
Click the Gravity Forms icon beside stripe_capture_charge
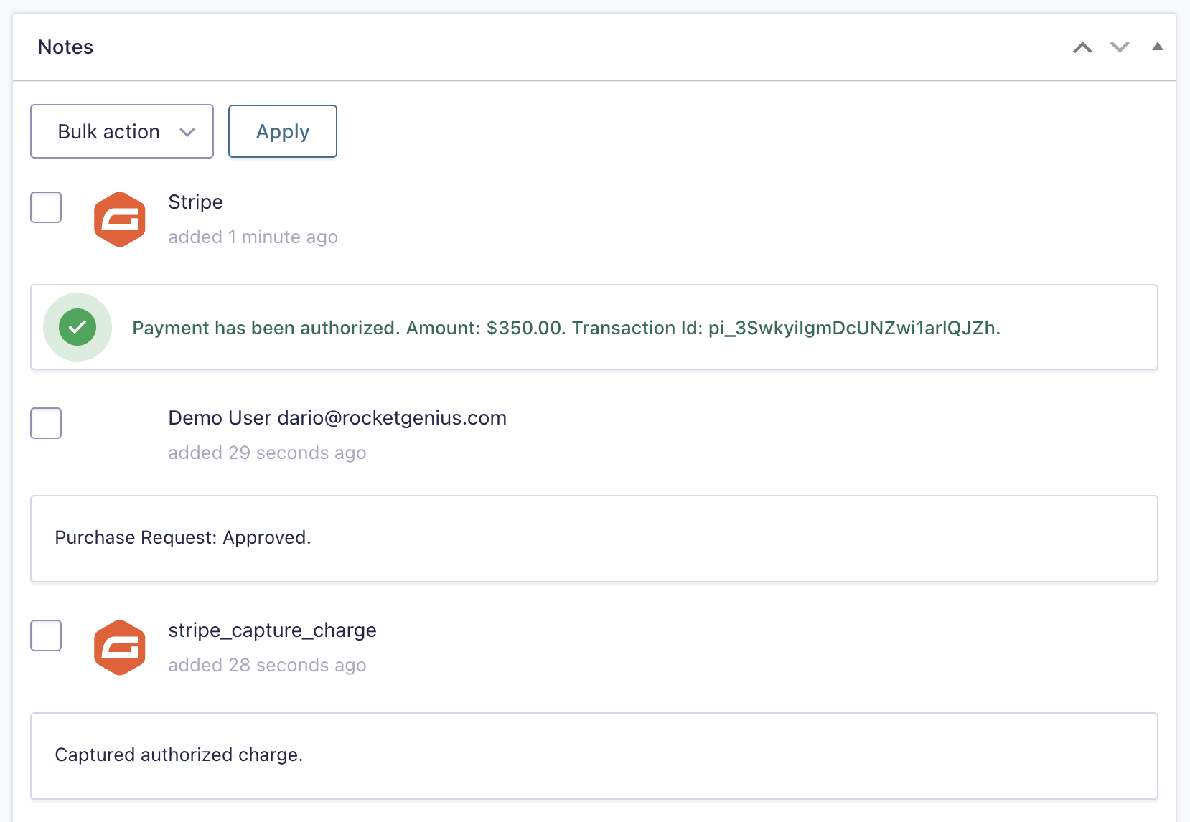120,648
